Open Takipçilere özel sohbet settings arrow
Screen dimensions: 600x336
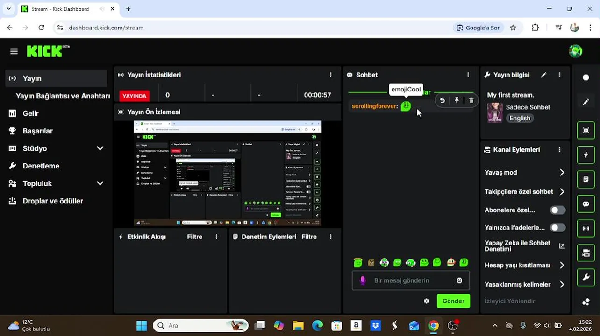point(562,192)
